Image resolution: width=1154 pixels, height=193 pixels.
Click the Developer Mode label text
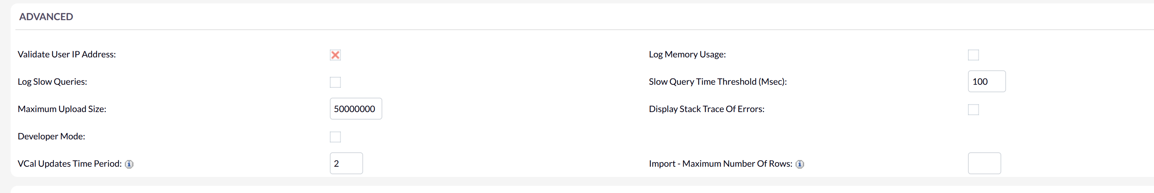[51, 136]
